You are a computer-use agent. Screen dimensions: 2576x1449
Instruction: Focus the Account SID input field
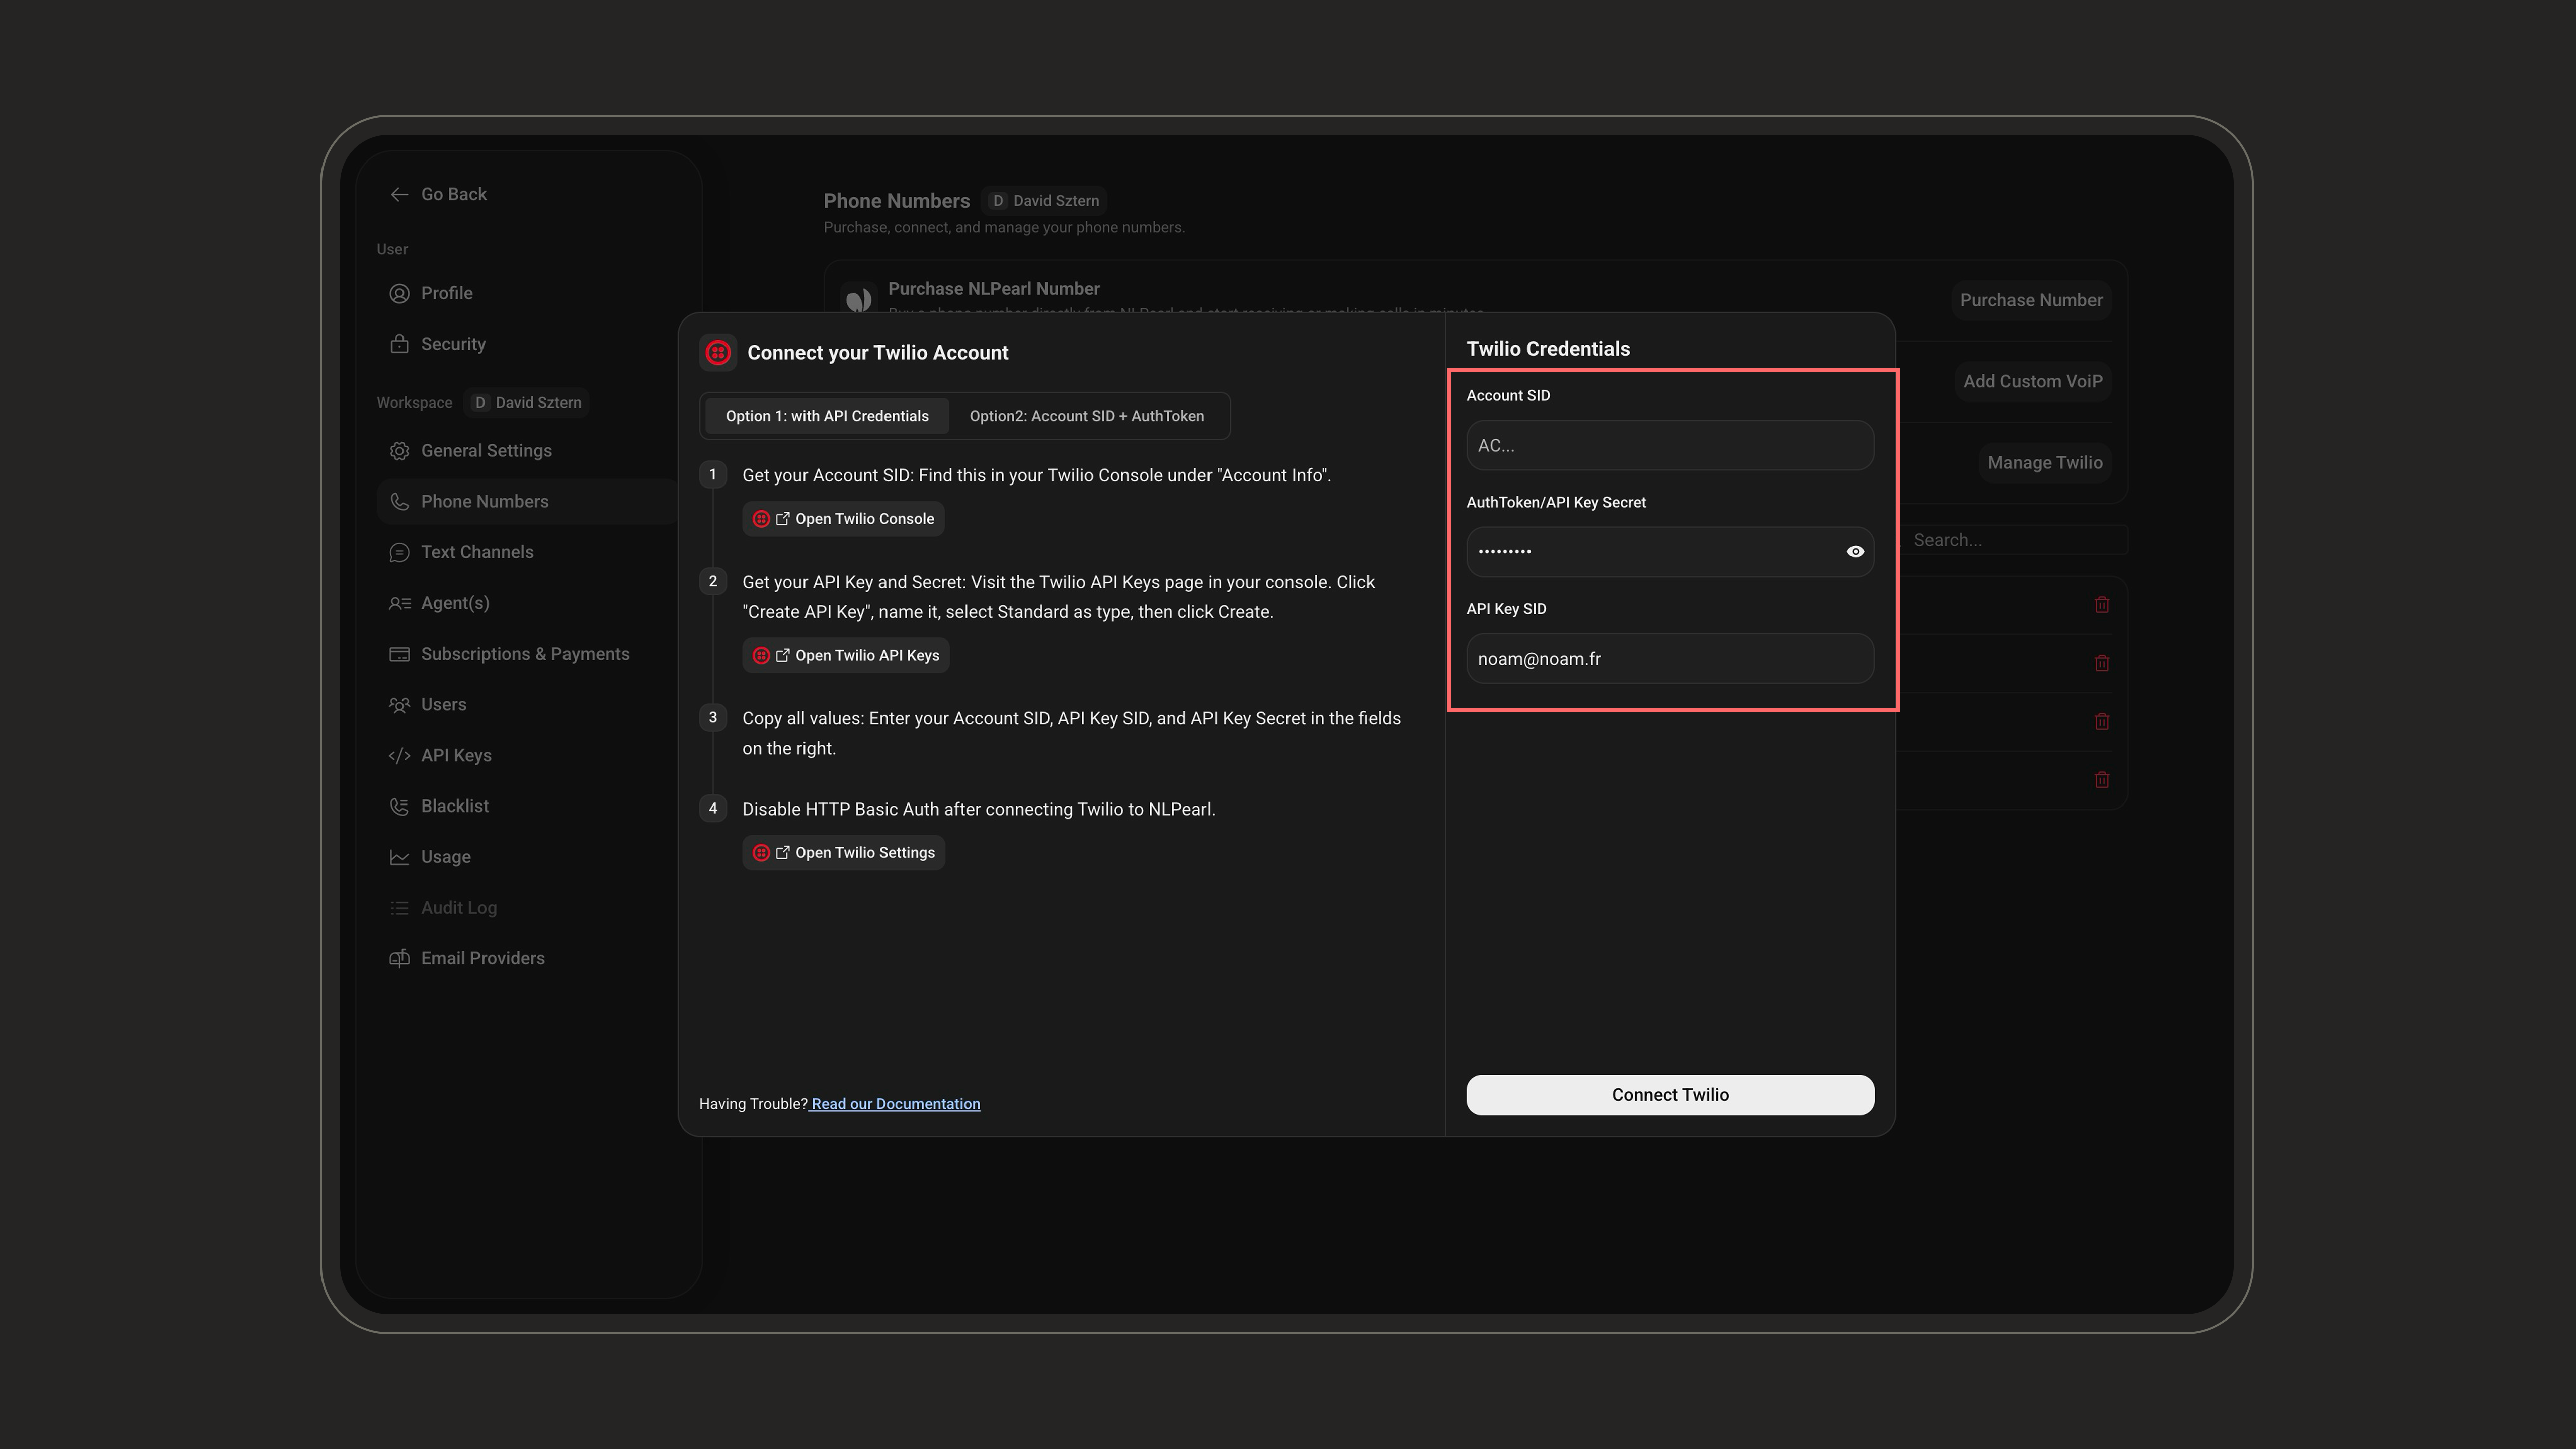pyautogui.click(x=1670, y=446)
